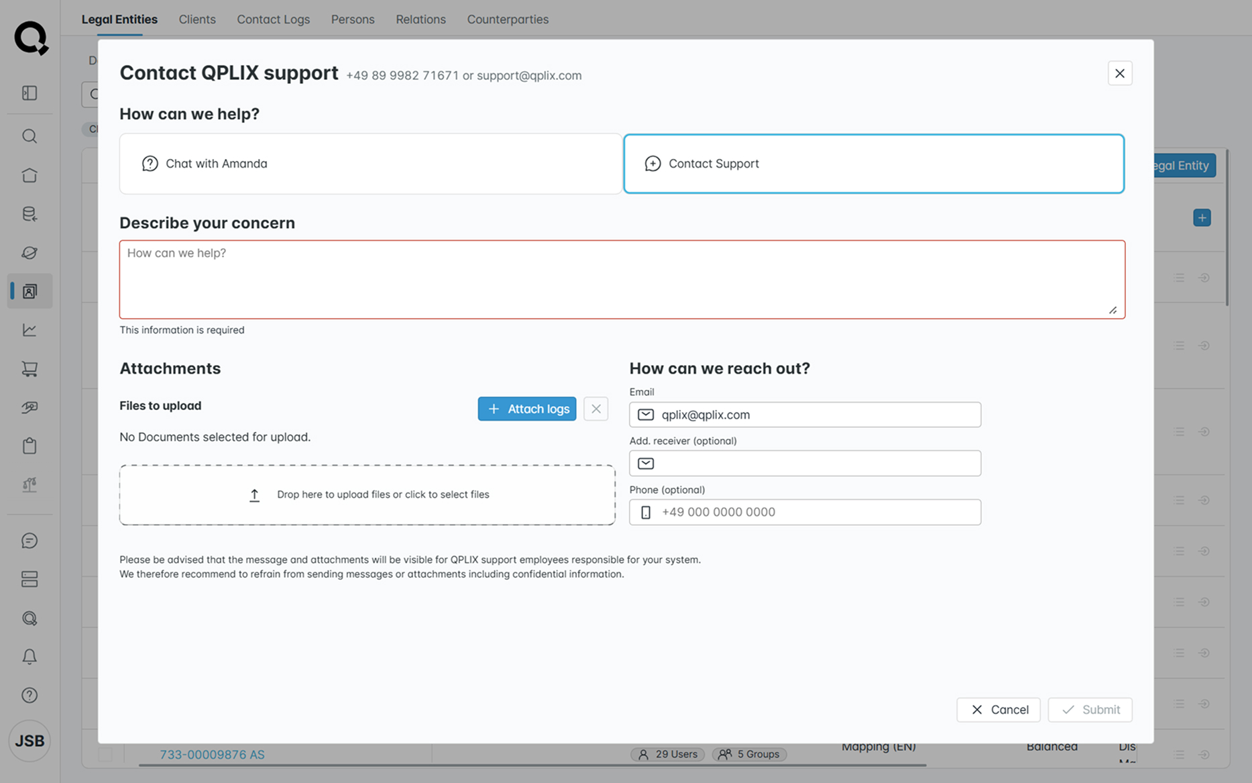This screenshot has width=1252, height=783.
Task: Open the contacts icon in sidebar
Action: pyautogui.click(x=30, y=291)
